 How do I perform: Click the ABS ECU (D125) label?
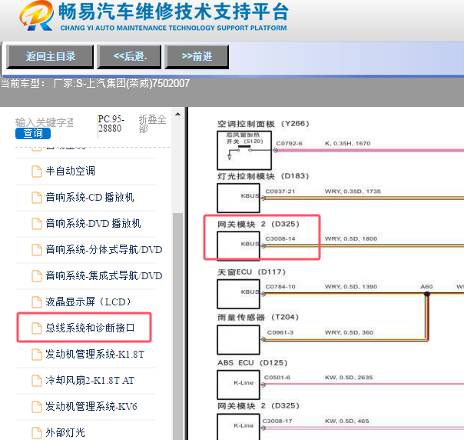point(253,363)
